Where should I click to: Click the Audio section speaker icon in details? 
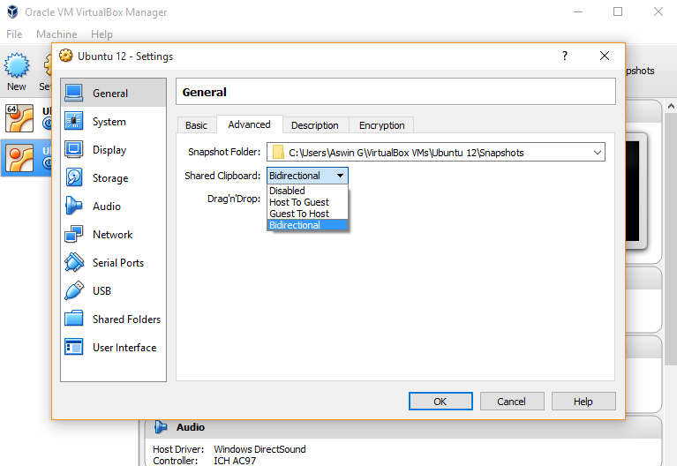pyautogui.click(x=161, y=427)
